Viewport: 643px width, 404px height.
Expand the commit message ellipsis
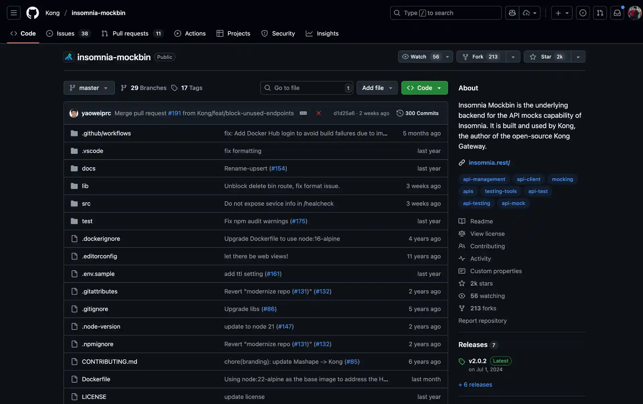303,113
